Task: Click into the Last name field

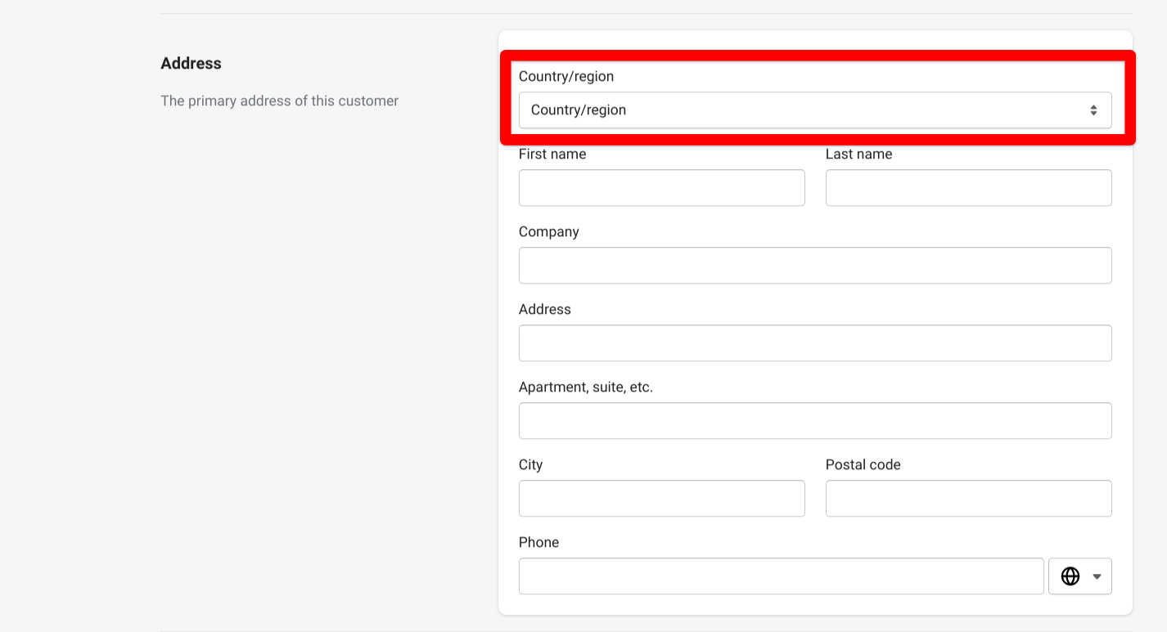Action: [x=968, y=188]
